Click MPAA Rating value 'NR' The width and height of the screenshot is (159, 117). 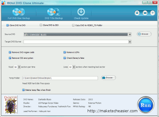coord(90,106)
